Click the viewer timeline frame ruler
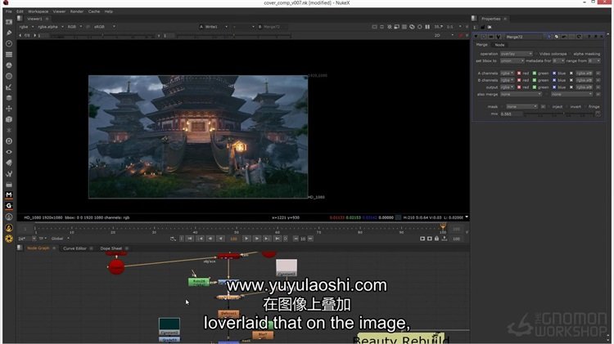The width and height of the screenshot is (614, 344). 239,229
